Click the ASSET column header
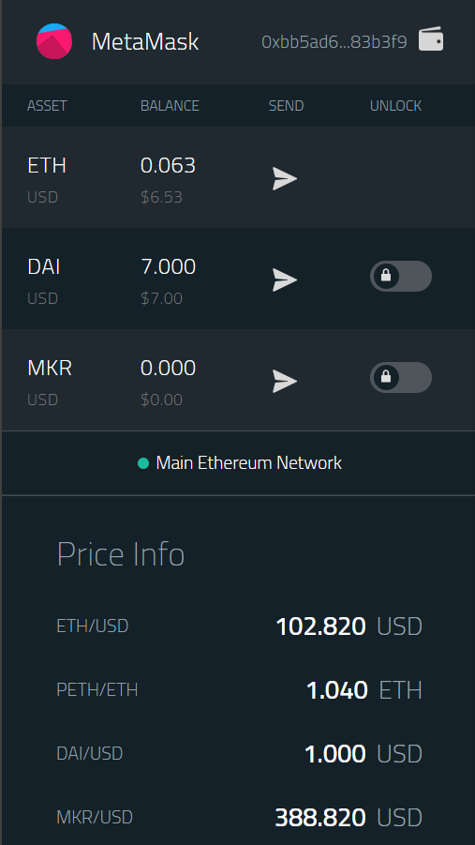The image size is (475, 845). [48, 106]
